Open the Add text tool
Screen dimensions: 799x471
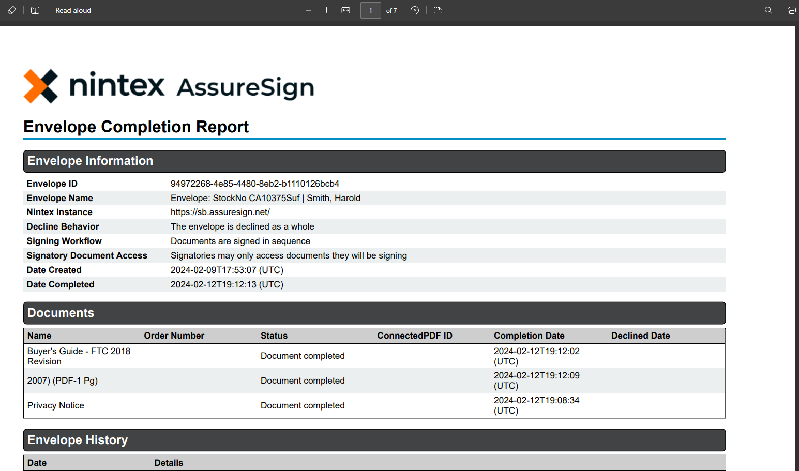click(35, 10)
